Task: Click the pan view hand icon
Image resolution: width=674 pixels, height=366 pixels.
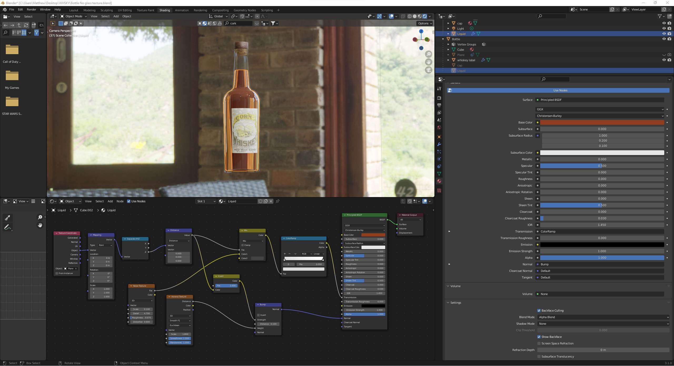Action: (429, 62)
